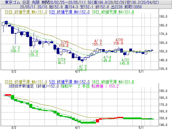Click the 140.0 axis label of lower chart
This screenshot has width=172, height=131.
pos(163,125)
